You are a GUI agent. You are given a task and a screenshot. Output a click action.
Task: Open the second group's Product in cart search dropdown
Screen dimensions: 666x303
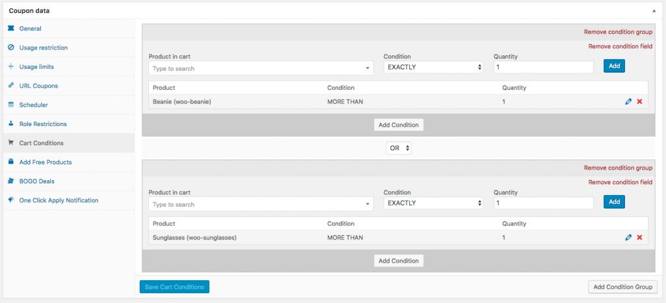261,204
